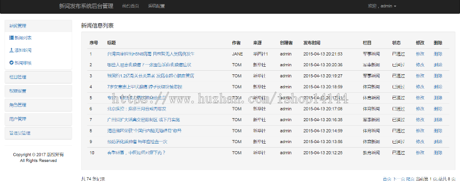Click 删除 for news row 1
The width and height of the screenshot is (460, 195).
pyautogui.click(x=438, y=54)
